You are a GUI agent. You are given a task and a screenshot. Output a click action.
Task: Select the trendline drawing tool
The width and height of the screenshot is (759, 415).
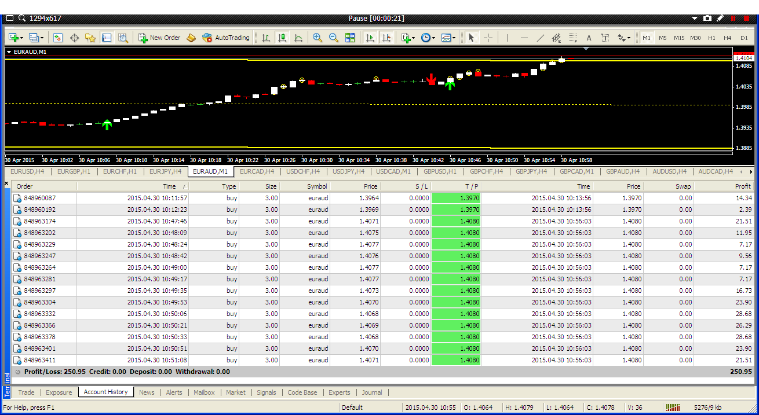coord(541,38)
